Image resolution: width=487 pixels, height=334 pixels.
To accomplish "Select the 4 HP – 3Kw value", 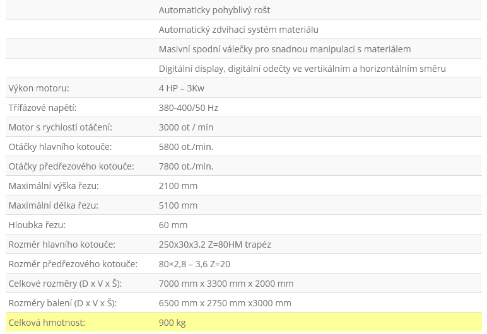I will tap(182, 88).
